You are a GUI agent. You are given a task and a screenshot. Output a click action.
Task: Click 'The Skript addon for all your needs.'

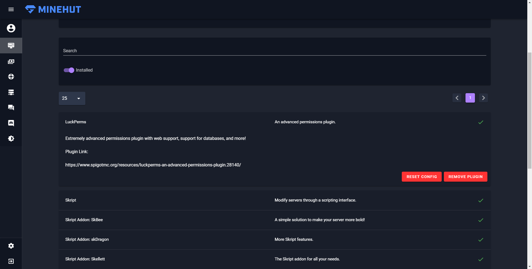coord(307,259)
